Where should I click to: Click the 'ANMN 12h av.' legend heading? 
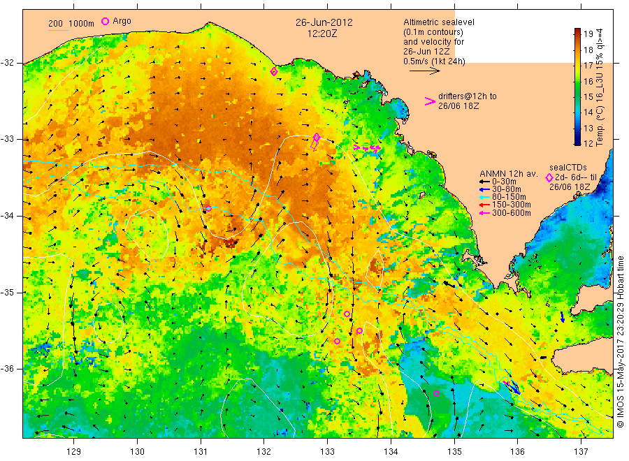[x=508, y=174]
